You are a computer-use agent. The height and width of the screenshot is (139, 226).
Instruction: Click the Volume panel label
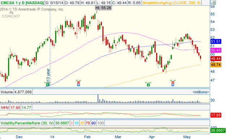pos(7,92)
